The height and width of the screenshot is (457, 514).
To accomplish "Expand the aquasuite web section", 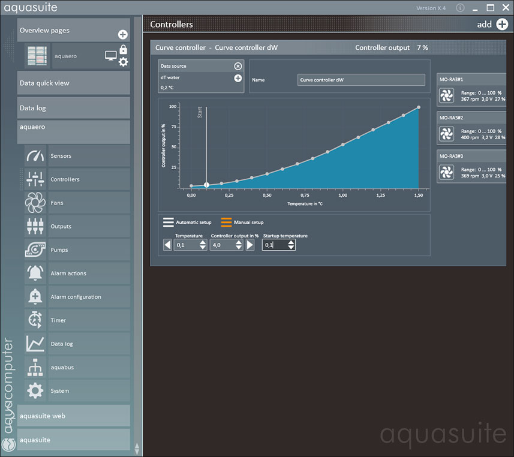I will tap(73, 416).
